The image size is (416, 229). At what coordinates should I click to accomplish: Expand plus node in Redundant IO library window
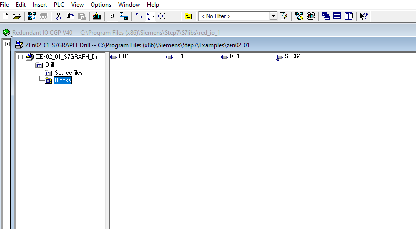(x=7, y=44)
